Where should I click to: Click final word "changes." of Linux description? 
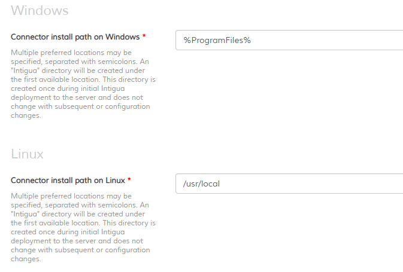pyautogui.click(x=26, y=259)
